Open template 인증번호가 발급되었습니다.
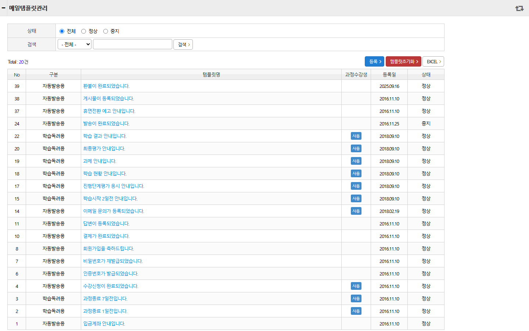This screenshot has height=331, width=529. [111, 274]
